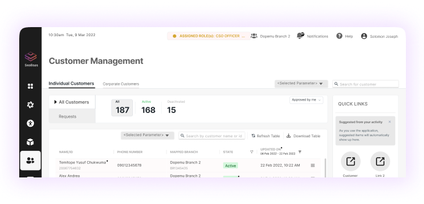Switch to the Corporate Customers tab

121,84
